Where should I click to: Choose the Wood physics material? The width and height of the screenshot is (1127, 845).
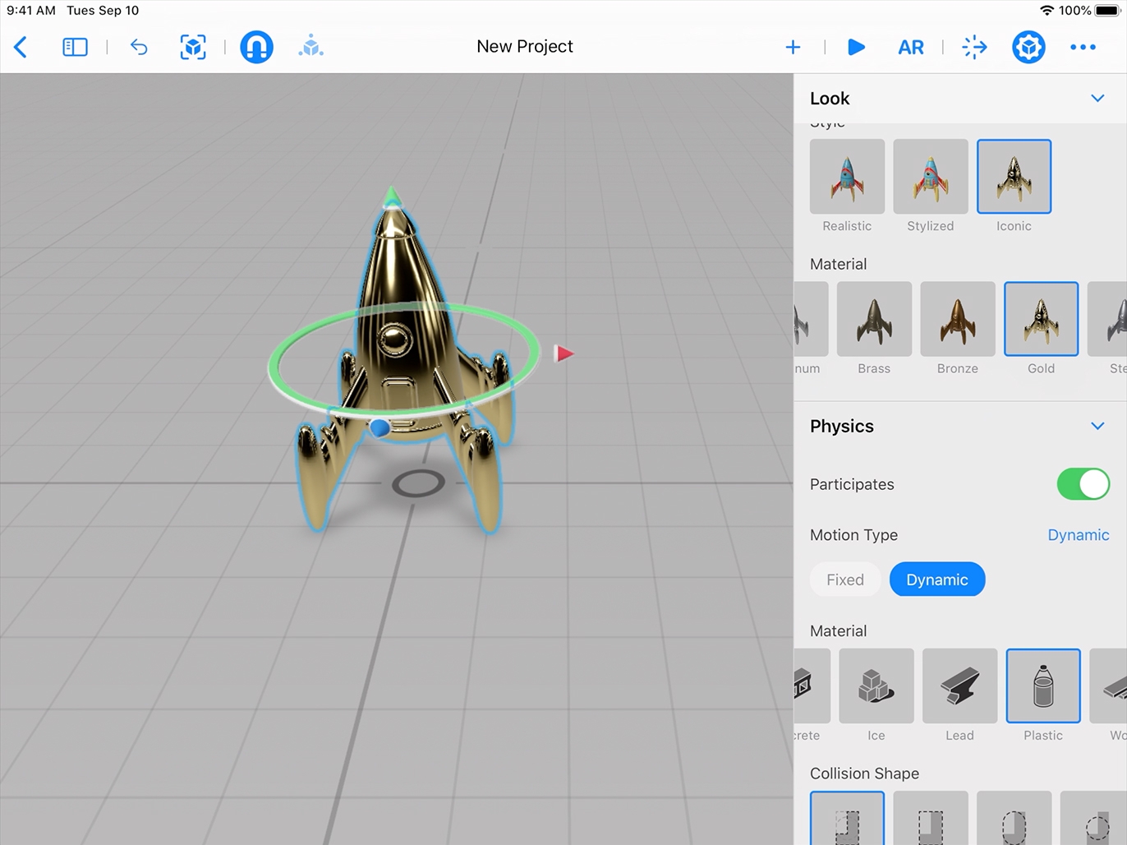point(1108,686)
